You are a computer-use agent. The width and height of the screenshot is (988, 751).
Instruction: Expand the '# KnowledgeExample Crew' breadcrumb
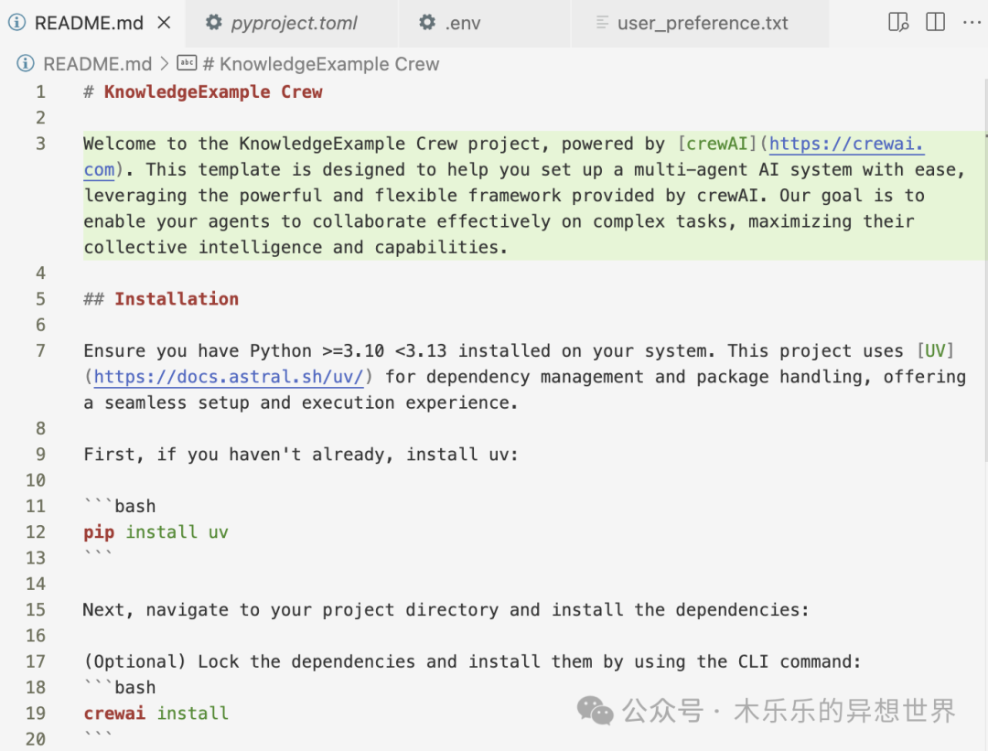click(x=320, y=64)
